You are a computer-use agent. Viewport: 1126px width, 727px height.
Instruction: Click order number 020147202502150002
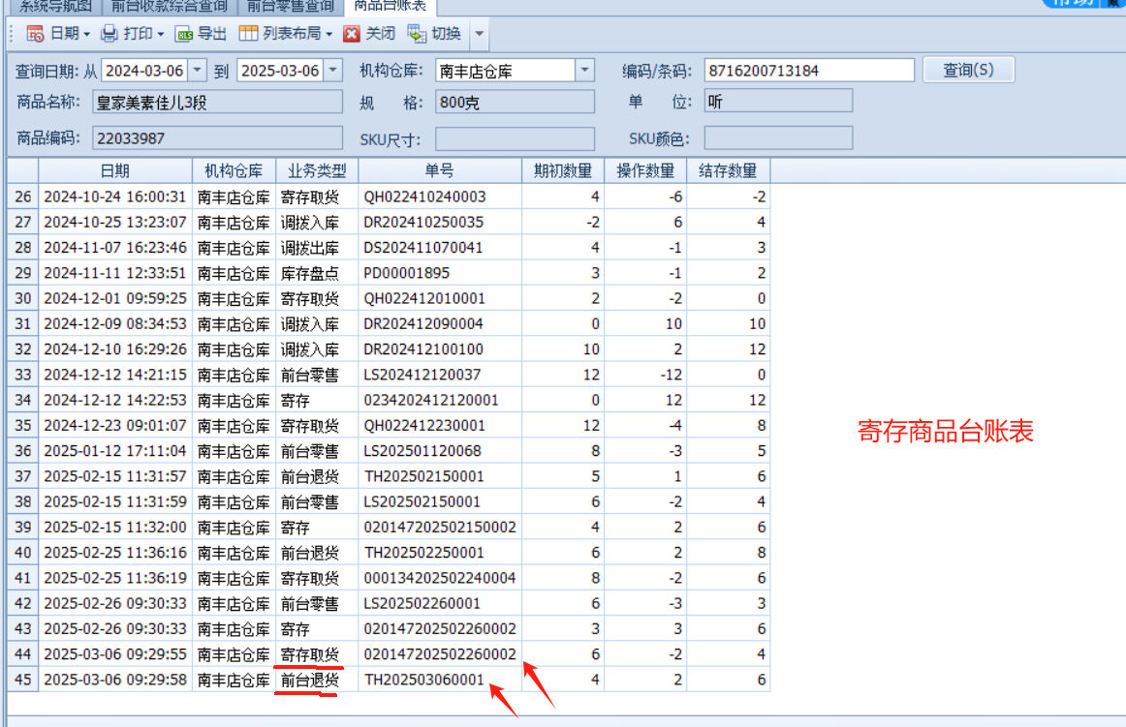(x=440, y=528)
